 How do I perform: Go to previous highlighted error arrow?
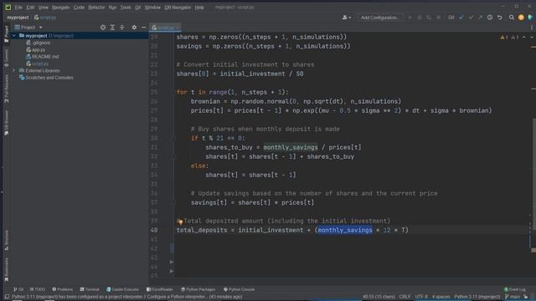[x=524, y=37]
